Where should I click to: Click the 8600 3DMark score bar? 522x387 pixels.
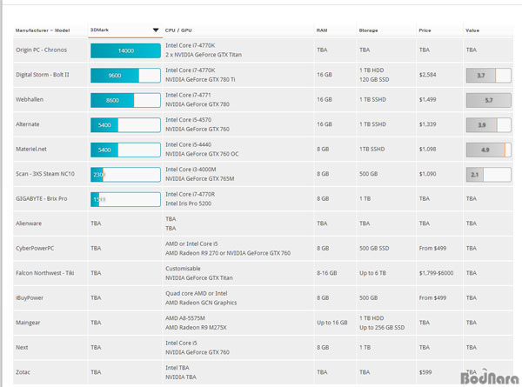coord(125,100)
